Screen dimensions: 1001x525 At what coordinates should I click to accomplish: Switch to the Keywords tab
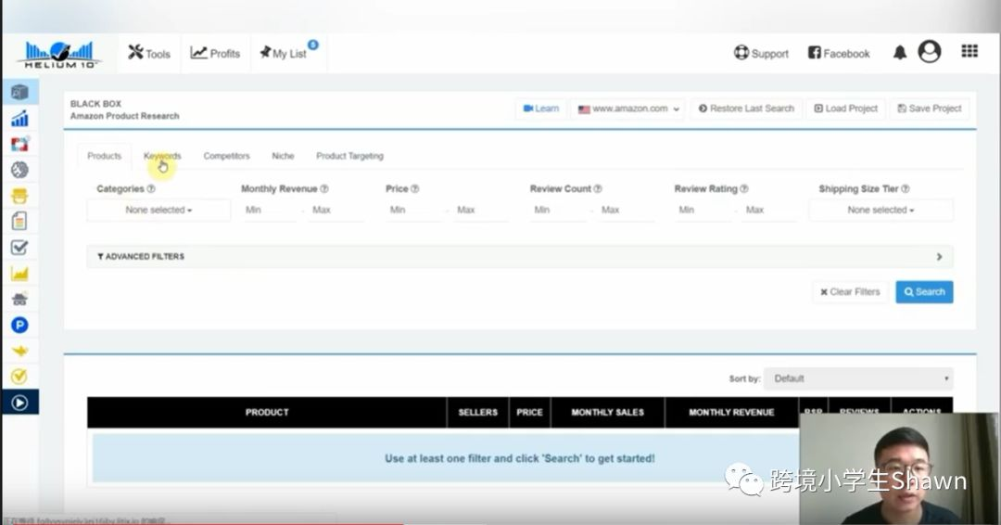pos(162,156)
